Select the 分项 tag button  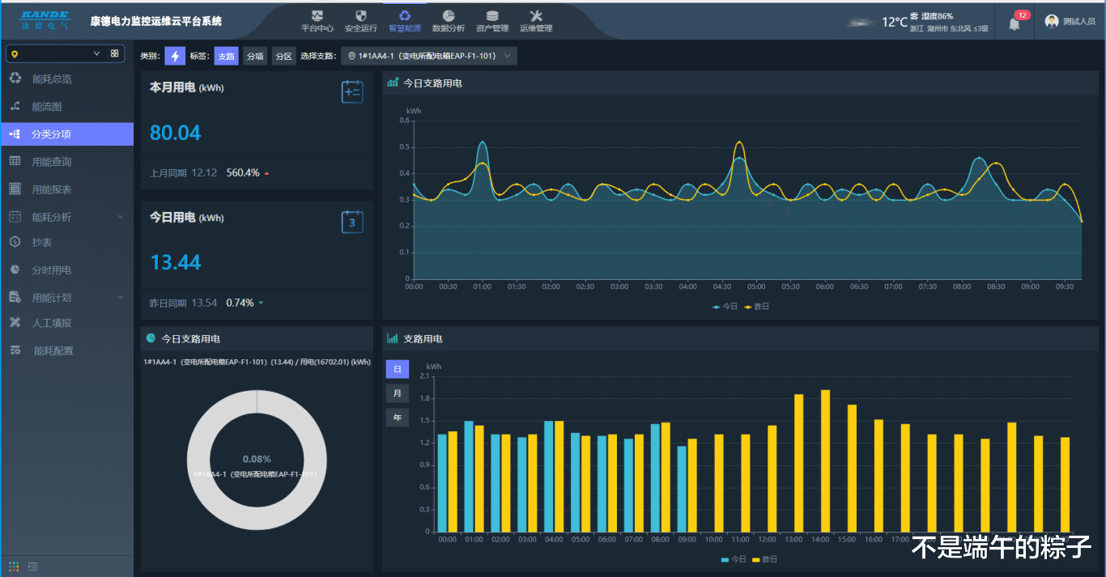coord(255,56)
